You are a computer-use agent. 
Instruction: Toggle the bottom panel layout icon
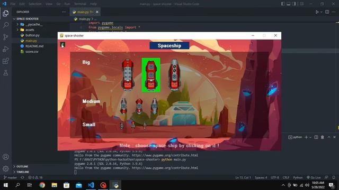coord(288,4)
